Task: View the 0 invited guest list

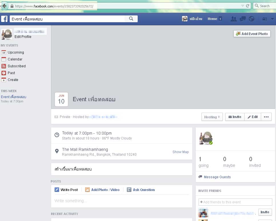Action: coord(255,162)
